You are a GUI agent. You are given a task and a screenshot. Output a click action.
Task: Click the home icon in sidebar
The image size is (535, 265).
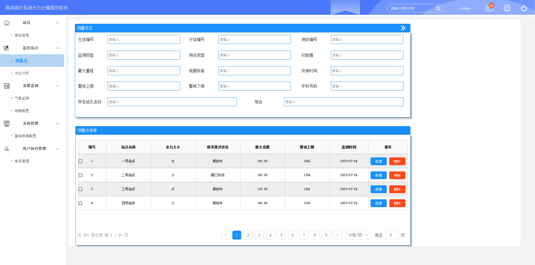click(x=7, y=23)
